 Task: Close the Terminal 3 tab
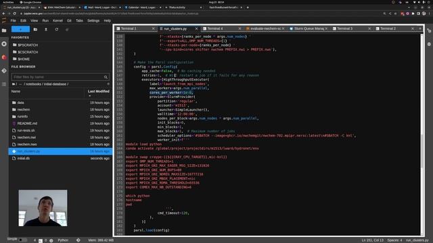coord(369,28)
